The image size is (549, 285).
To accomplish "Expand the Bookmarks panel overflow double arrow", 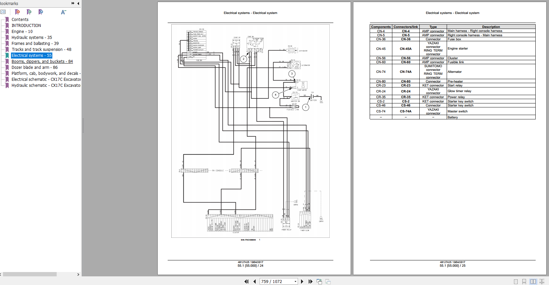I will (x=73, y=3).
